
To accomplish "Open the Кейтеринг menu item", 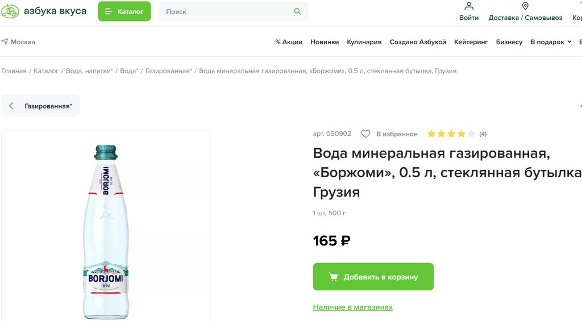I will 471,42.
